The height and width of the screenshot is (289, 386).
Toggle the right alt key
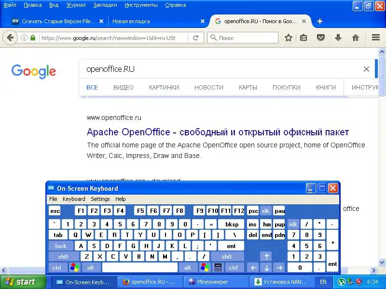188,267
